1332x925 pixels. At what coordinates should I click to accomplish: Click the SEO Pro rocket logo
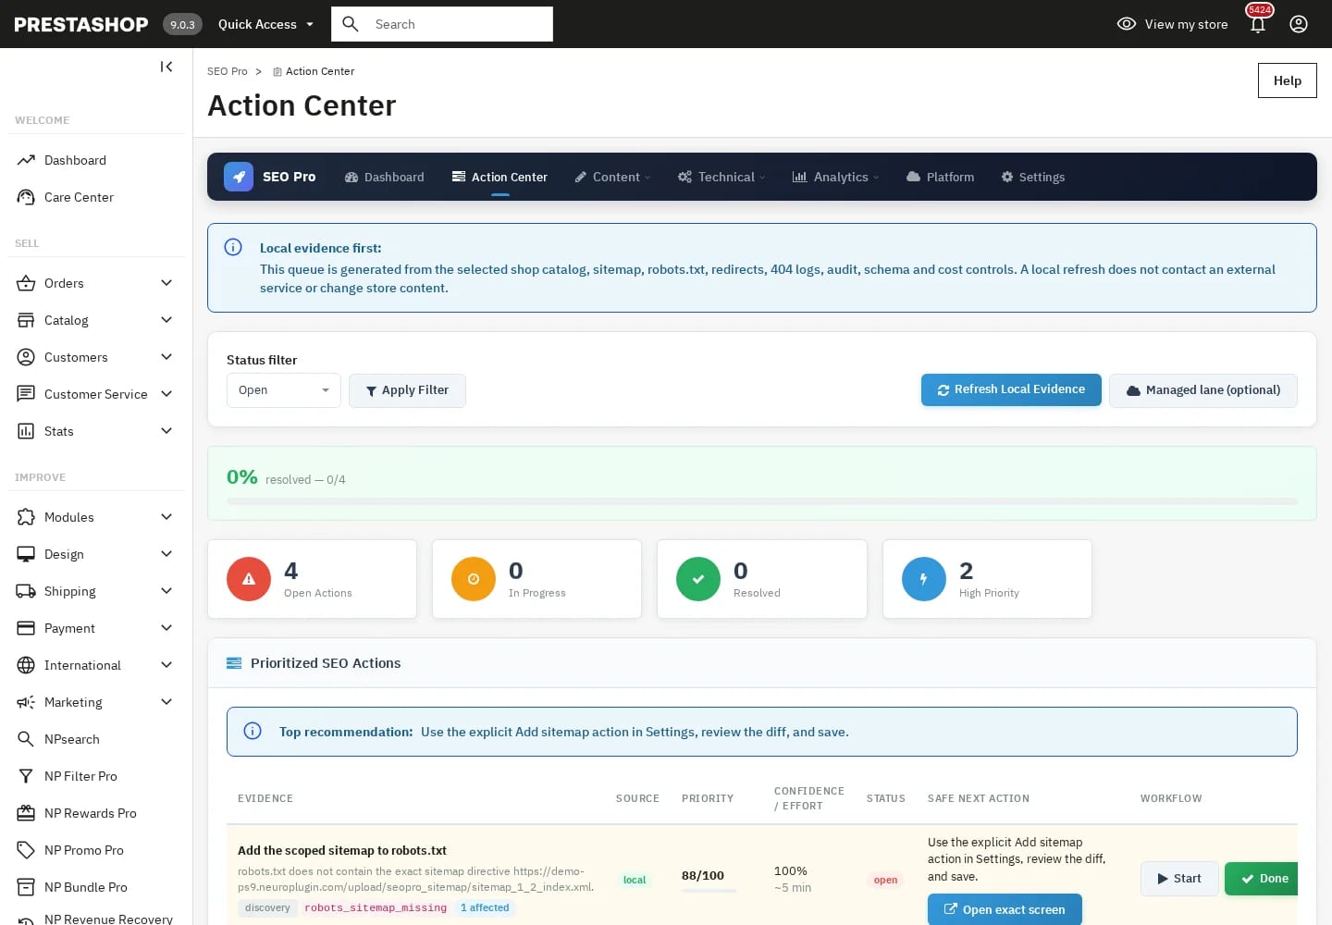[239, 177]
